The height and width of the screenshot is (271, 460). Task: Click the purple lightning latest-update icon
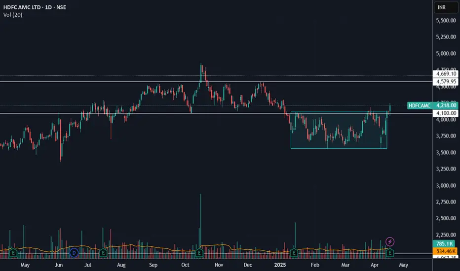tap(389, 242)
